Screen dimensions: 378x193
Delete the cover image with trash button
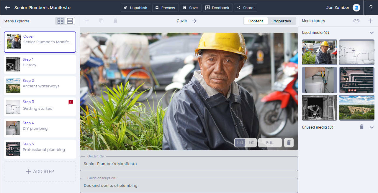pos(289,143)
